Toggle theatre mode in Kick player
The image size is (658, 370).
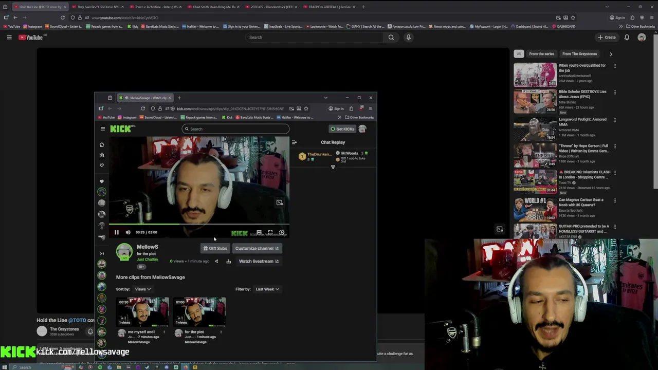click(259, 232)
